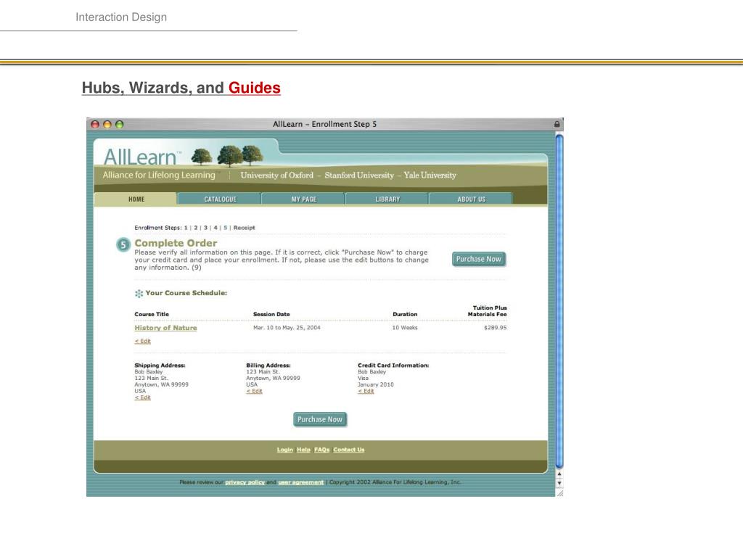Click the lock icon in title bar

[557, 124]
